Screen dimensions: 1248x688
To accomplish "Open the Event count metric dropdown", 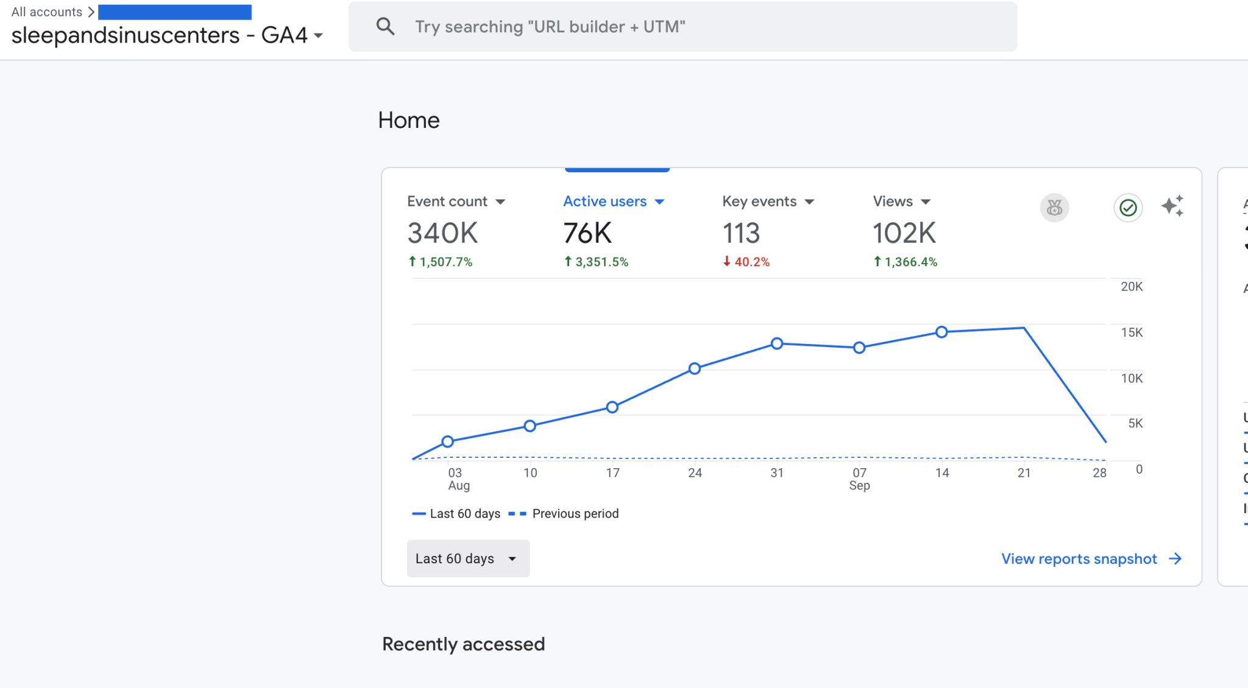I will tap(500, 202).
